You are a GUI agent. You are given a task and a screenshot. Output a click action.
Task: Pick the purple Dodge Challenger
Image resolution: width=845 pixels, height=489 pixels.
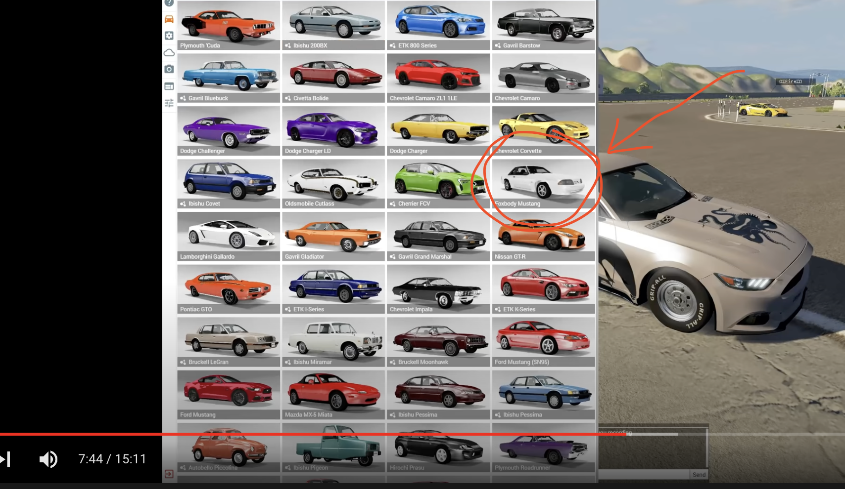(229, 131)
